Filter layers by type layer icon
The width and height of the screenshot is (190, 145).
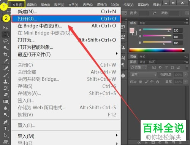pyautogui.click(x=166, y=67)
